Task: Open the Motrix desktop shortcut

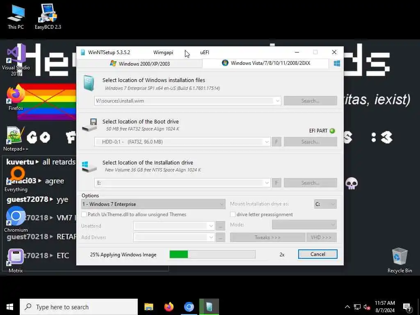Action: click(x=16, y=261)
